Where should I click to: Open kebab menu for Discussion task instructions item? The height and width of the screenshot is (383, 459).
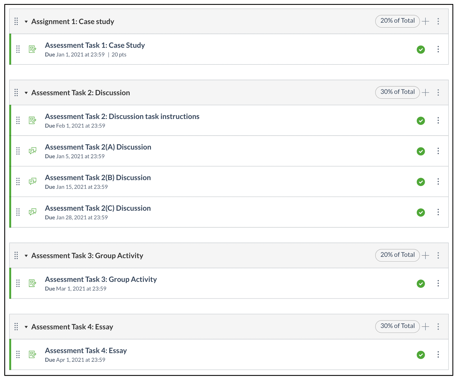[438, 120]
